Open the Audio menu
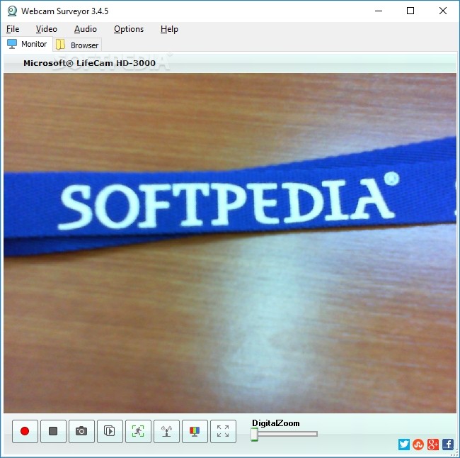 click(x=86, y=29)
